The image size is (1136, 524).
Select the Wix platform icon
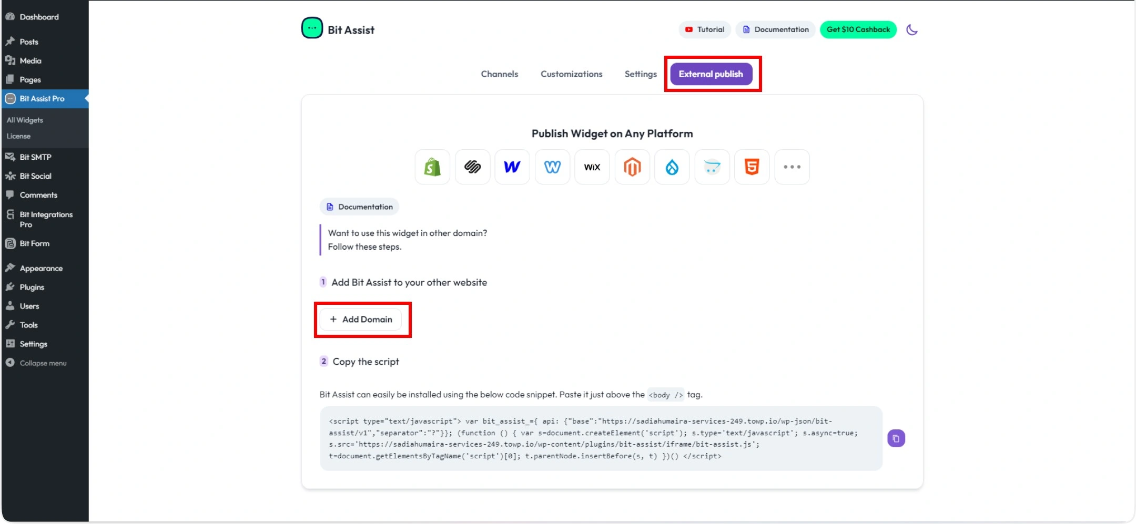pos(592,167)
